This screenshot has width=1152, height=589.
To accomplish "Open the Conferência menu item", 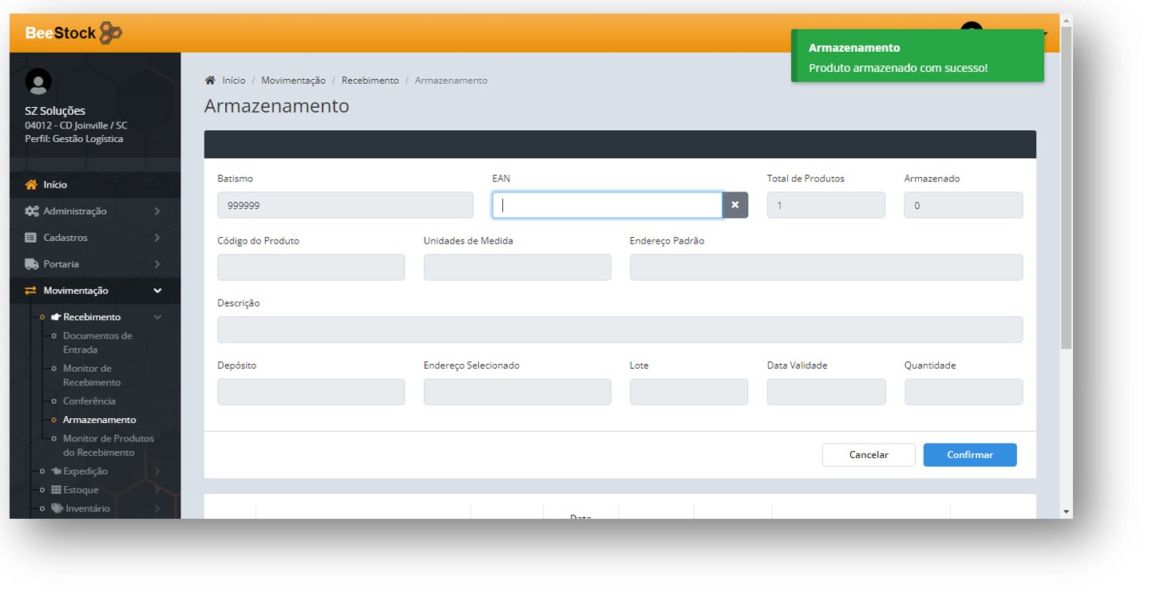I will pyautogui.click(x=89, y=401).
